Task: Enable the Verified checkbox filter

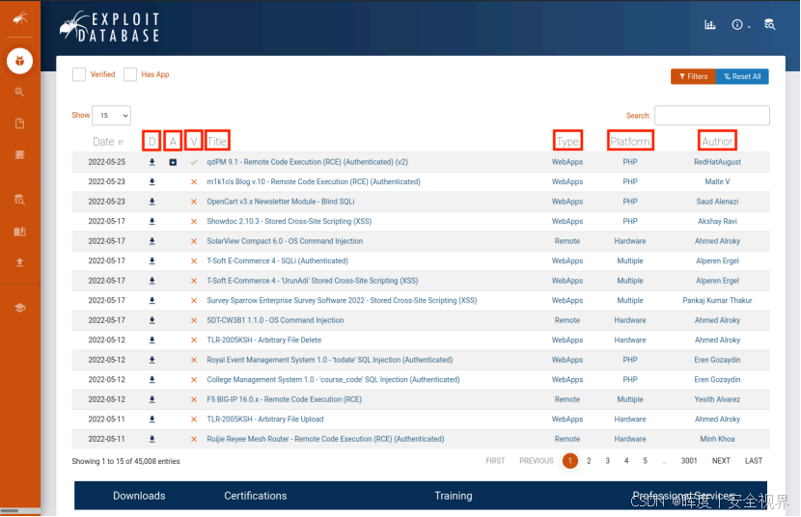Action: coord(79,74)
